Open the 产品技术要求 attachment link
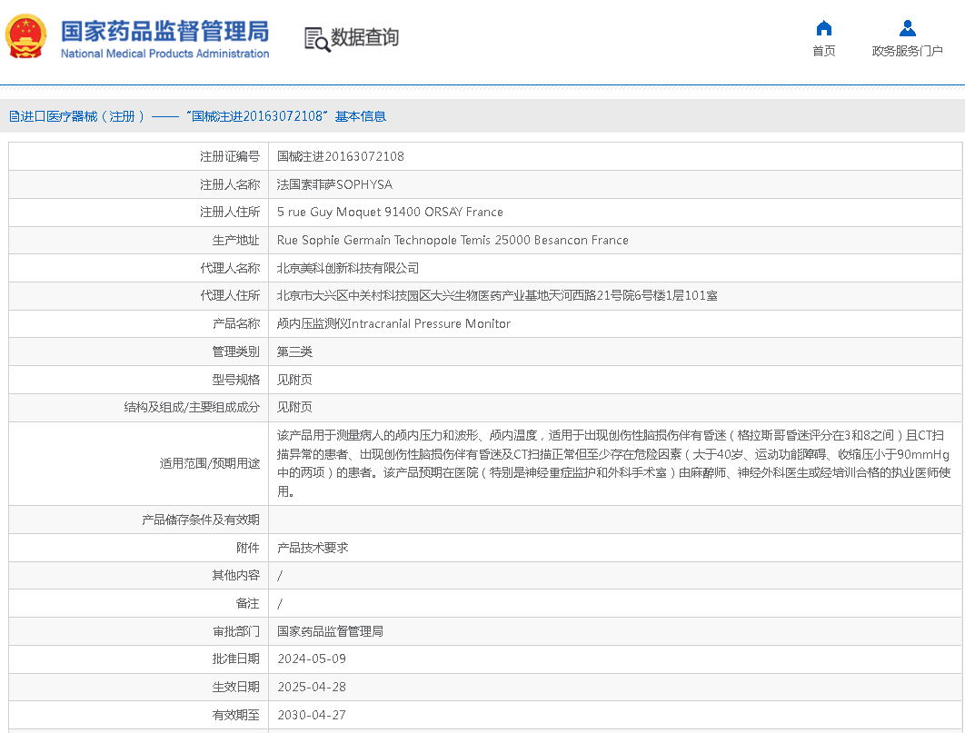The image size is (965, 733). 313,548
